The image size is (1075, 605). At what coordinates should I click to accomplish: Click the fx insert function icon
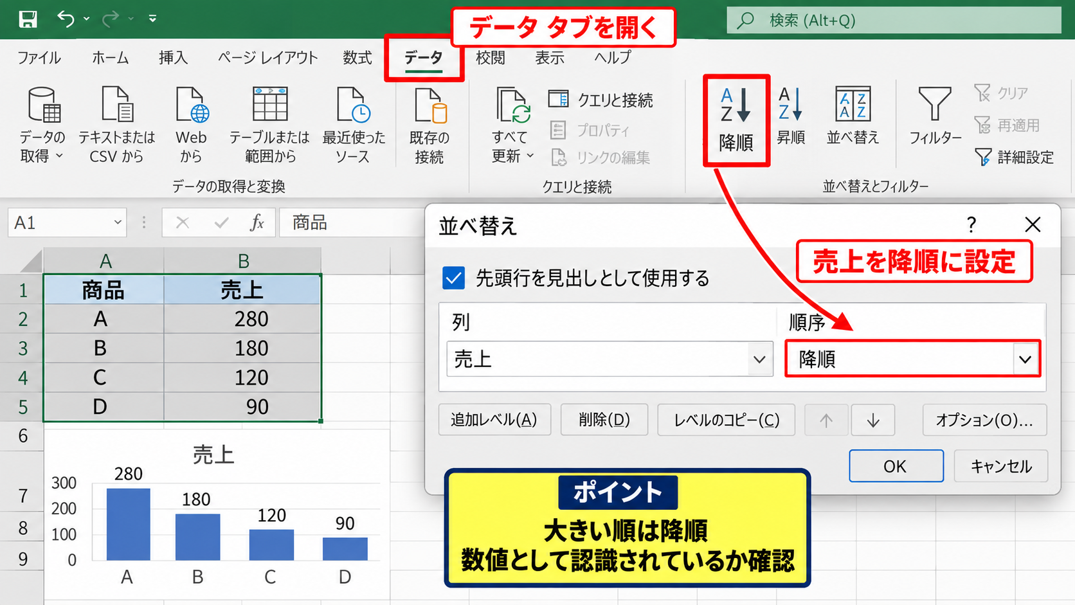click(257, 222)
